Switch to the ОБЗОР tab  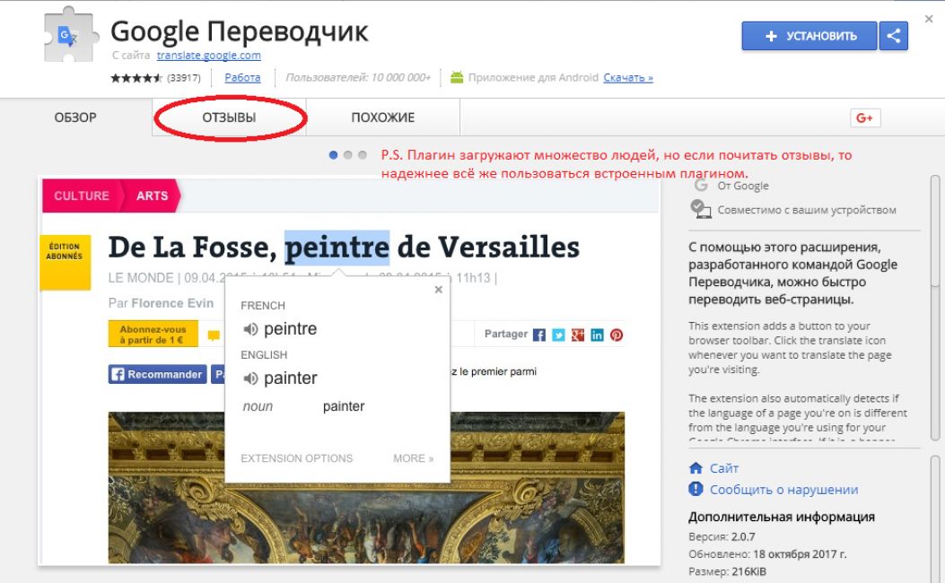coord(75,117)
